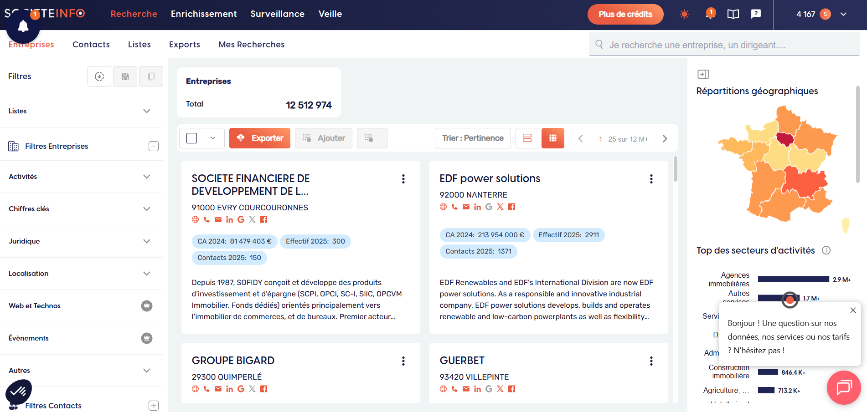Click the help question mark icon
The width and height of the screenshot is (867, 412).
(756, 14)
